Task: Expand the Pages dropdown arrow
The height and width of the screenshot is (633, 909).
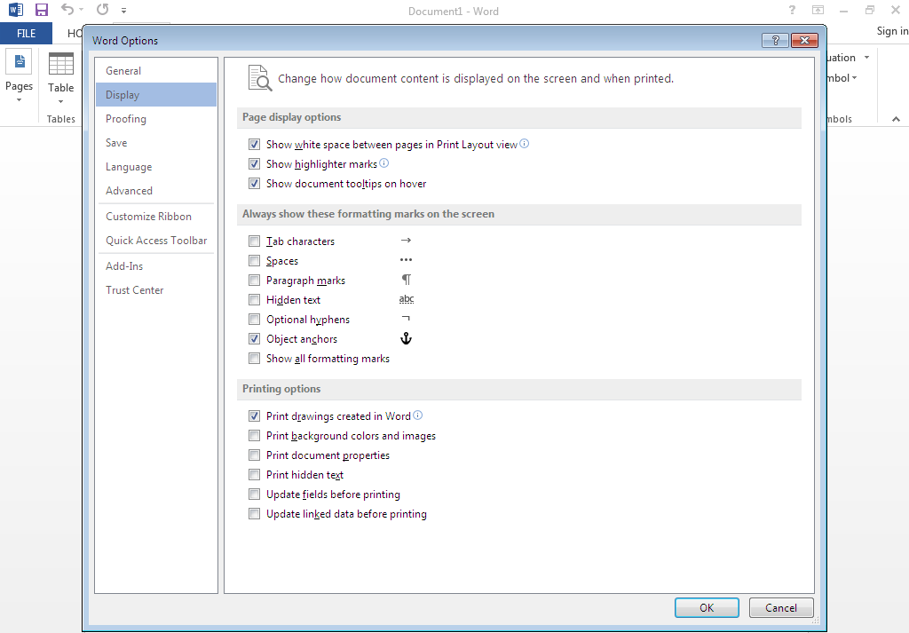Action: [x=19, y=99]
